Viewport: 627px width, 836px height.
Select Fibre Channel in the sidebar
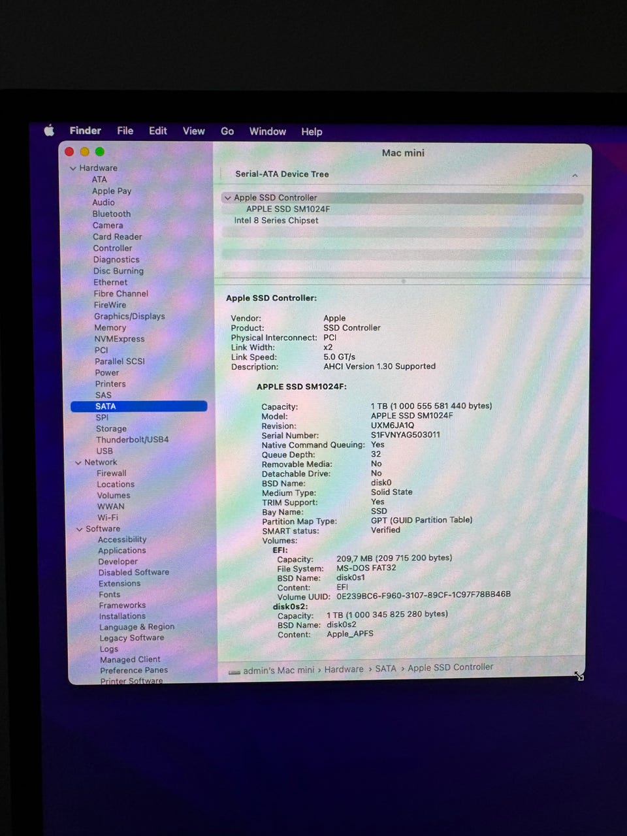pyautogui.click(x=121, y=294)
